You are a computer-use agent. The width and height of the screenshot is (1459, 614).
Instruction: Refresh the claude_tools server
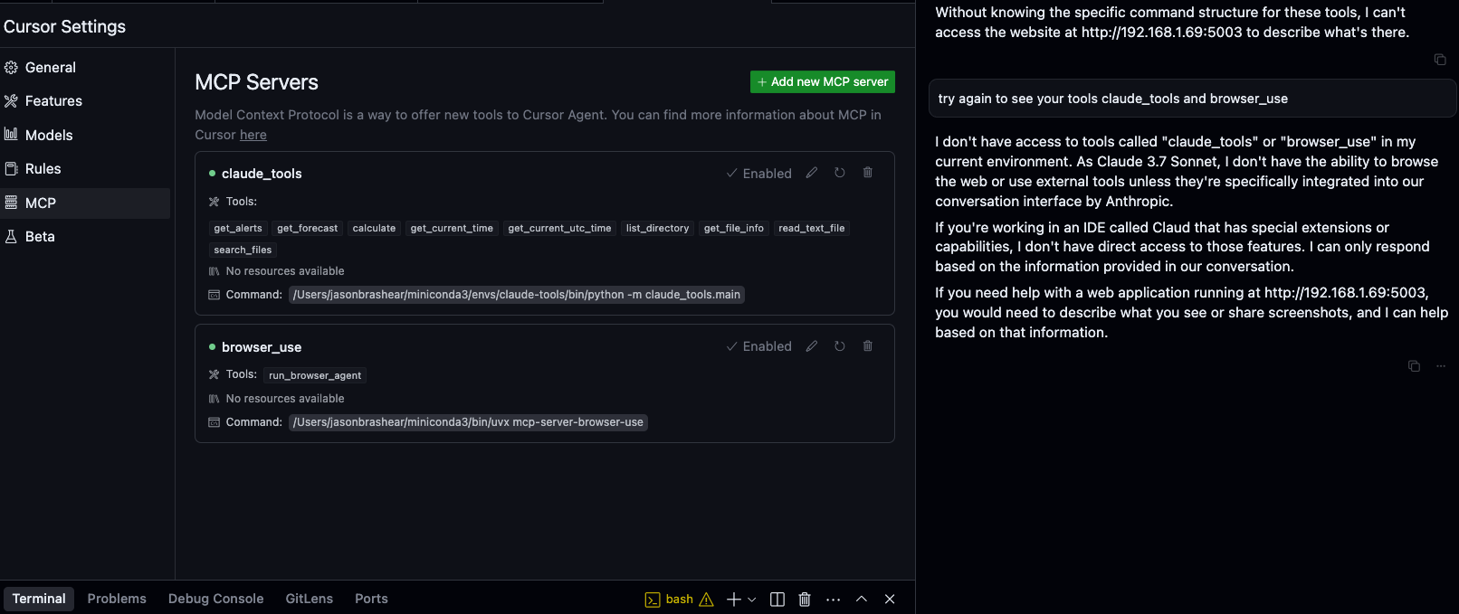(840, 173)
